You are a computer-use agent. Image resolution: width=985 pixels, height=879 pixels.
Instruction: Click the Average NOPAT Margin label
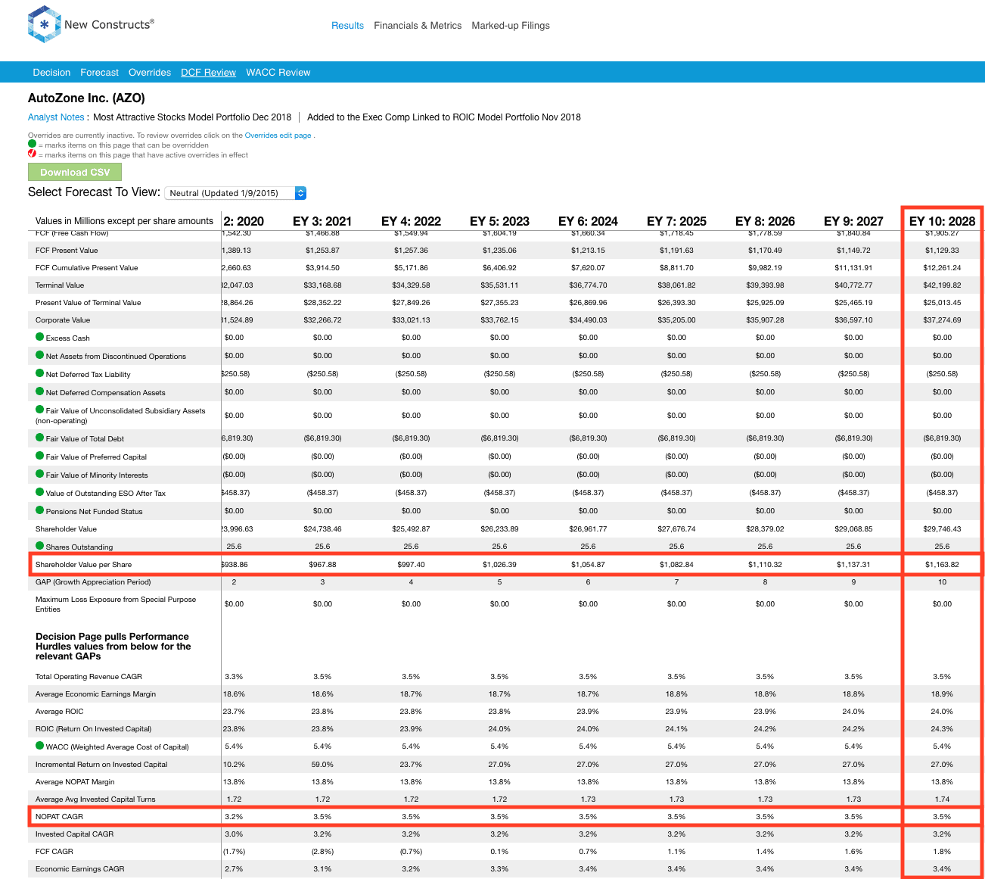click(x=75, y=782)
